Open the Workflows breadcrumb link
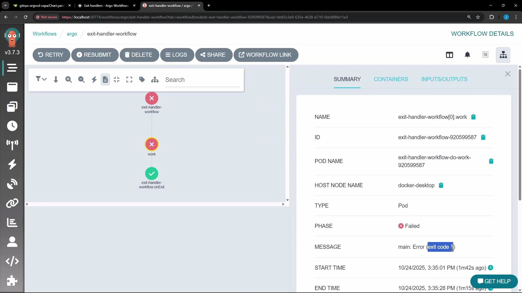Viewport: 522px width, 293px height. 45,34
